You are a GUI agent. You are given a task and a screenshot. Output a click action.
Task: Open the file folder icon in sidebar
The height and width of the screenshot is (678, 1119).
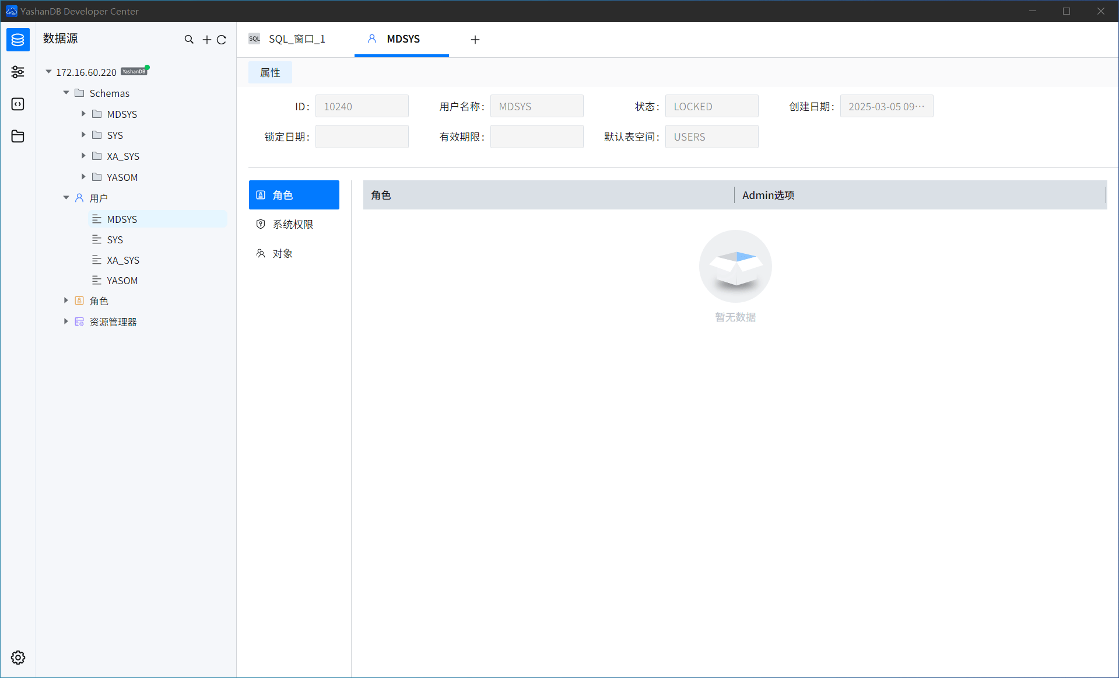(x=18, y=136)
